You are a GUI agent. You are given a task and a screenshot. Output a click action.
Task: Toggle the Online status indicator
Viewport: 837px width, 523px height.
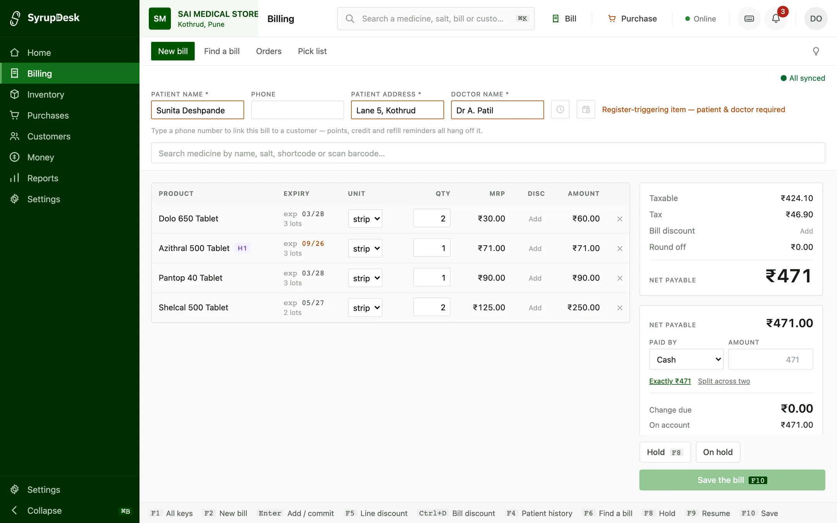coord(700,19)
